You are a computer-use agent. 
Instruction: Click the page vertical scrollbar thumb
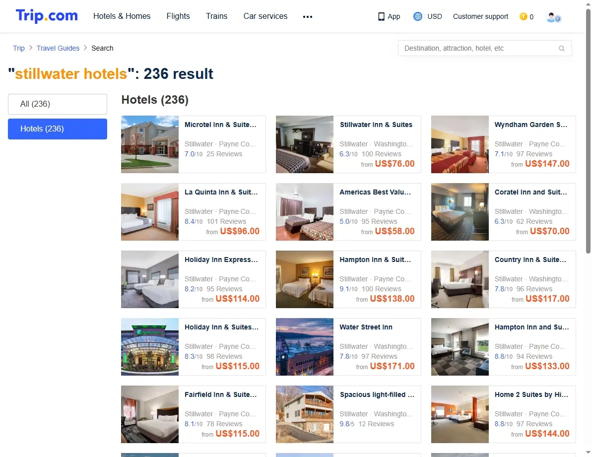588,131
